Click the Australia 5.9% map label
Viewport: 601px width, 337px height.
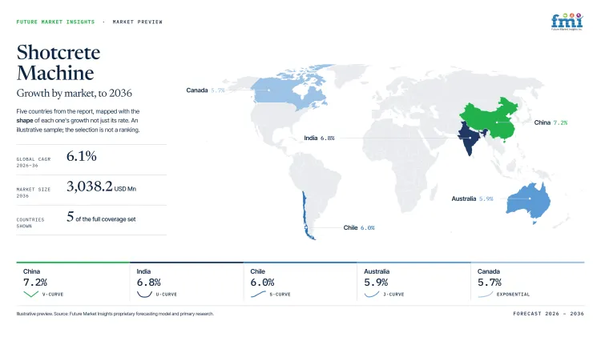pos(472,199)
